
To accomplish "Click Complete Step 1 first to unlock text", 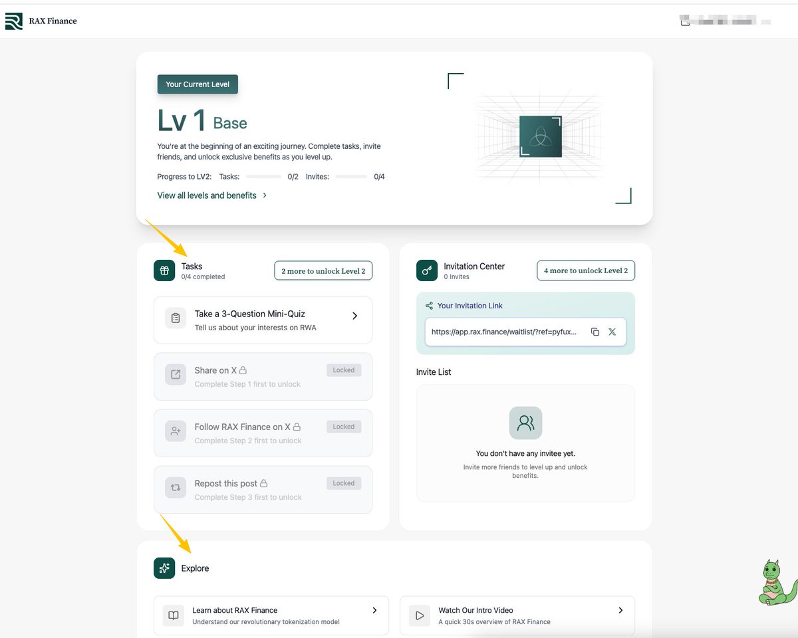I will [247, 384].
